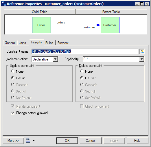
Task: Open the Preview tab
Action: 63,43
